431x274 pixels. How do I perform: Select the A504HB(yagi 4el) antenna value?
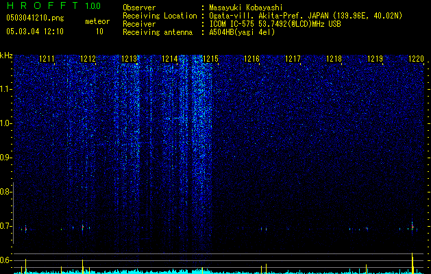click(x=242, y=32)
